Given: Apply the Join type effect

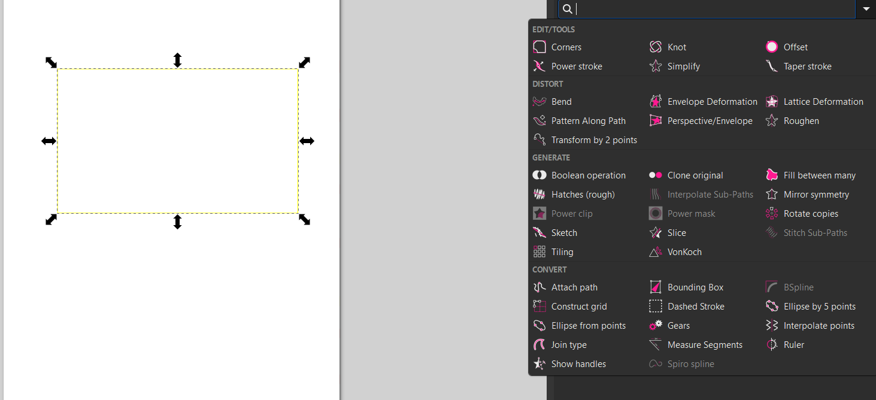Looking at the screenshot, I should pyautogui.click(x=560, y=345).
